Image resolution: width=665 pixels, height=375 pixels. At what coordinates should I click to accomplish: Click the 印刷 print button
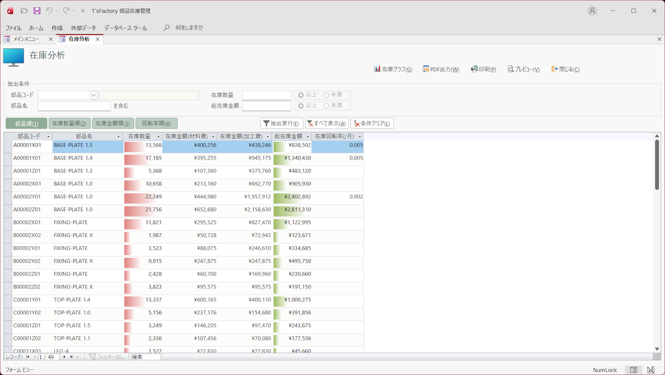tap(484, 69)
